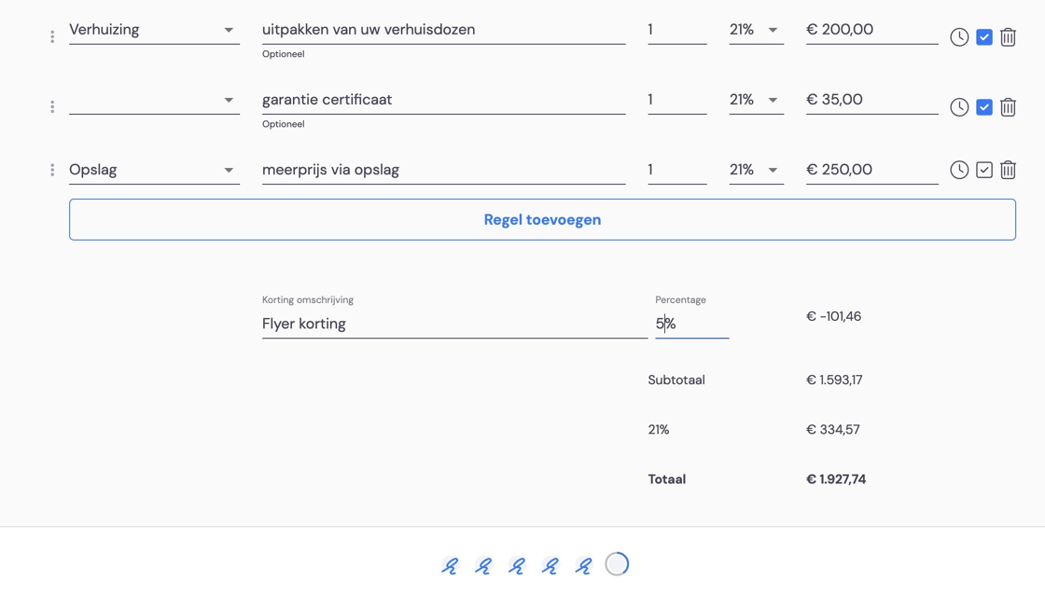Open the Verhuizing category dropdown
Screen dimensions: 1045x595
[x=154, y=30]
